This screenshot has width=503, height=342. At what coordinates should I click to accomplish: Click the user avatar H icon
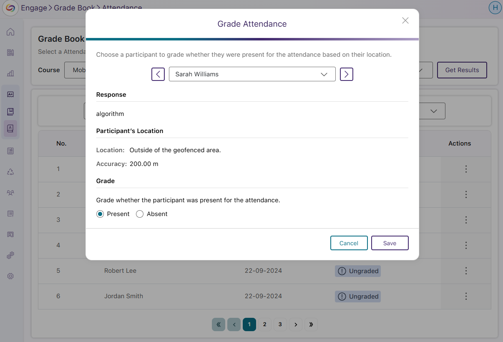[x=495, y=8]
